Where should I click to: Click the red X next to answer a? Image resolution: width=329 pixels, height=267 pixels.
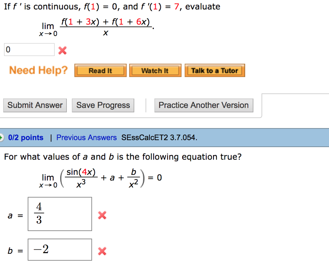click(102, 216)
